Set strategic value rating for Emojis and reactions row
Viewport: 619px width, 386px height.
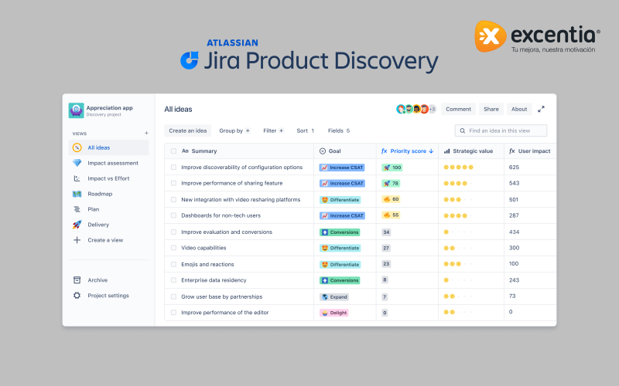click(x=458, y=264)
